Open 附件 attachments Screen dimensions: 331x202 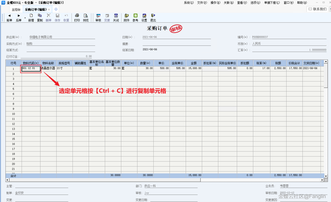126,18
